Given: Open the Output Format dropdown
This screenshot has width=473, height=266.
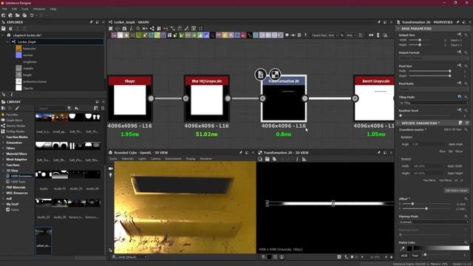Looking at the screenshot, I should point(434,58).
